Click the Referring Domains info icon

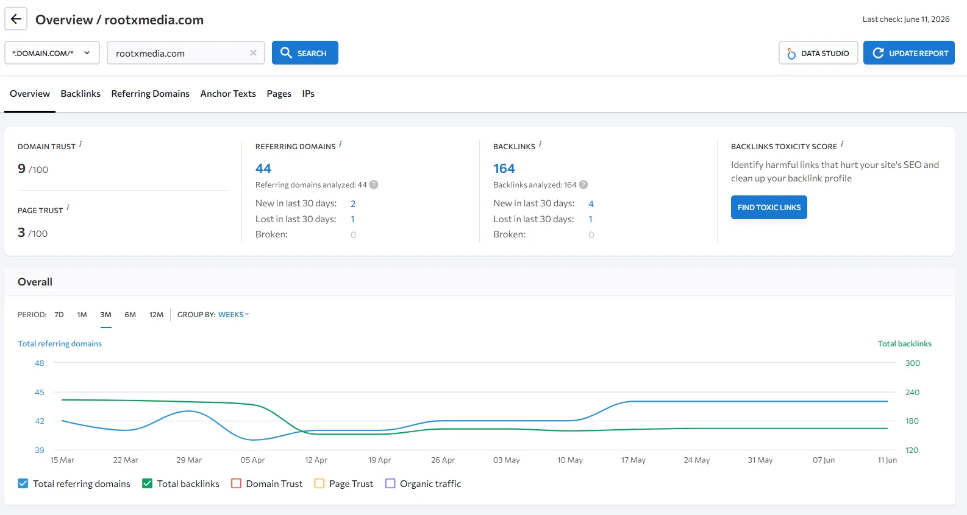[x=340, y=144]
